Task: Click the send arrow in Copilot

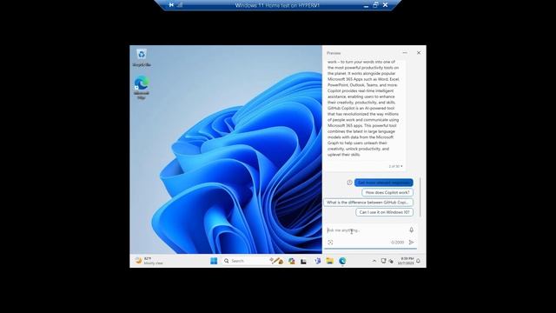Action: click(411, 243)
